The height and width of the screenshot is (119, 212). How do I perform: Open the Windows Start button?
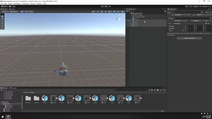pos(3,117)
